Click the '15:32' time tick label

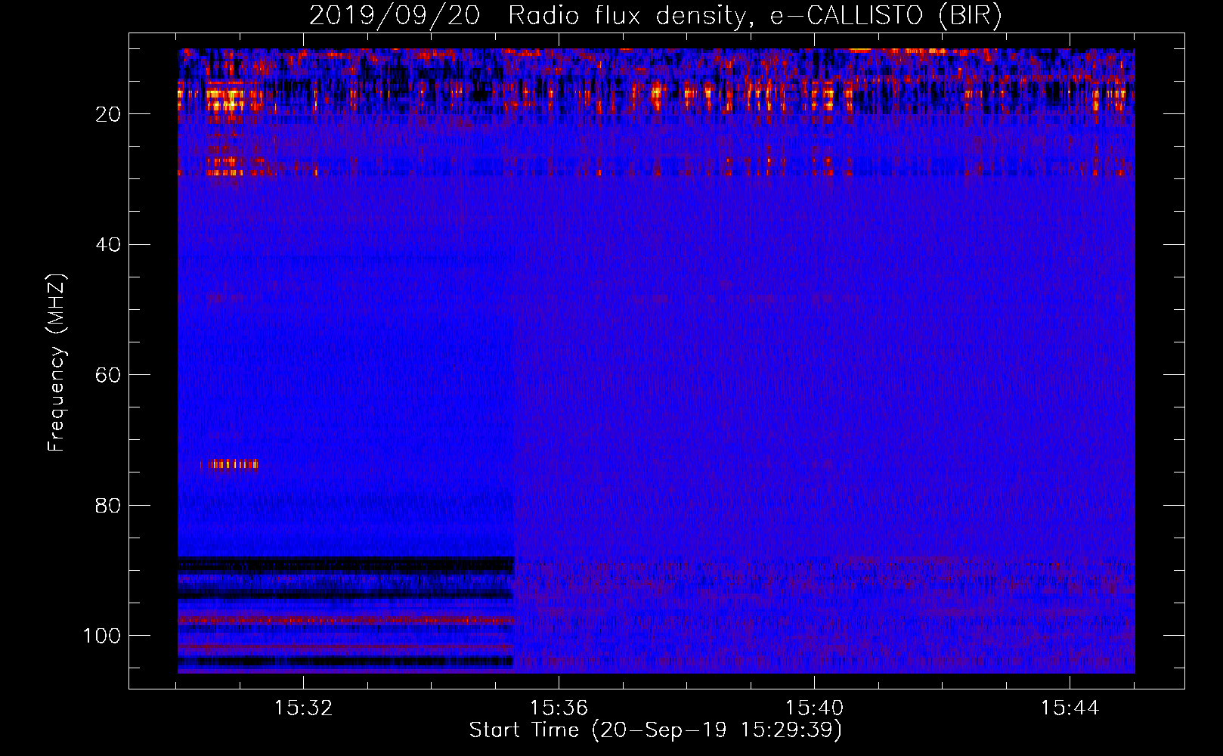pos(303,708)
